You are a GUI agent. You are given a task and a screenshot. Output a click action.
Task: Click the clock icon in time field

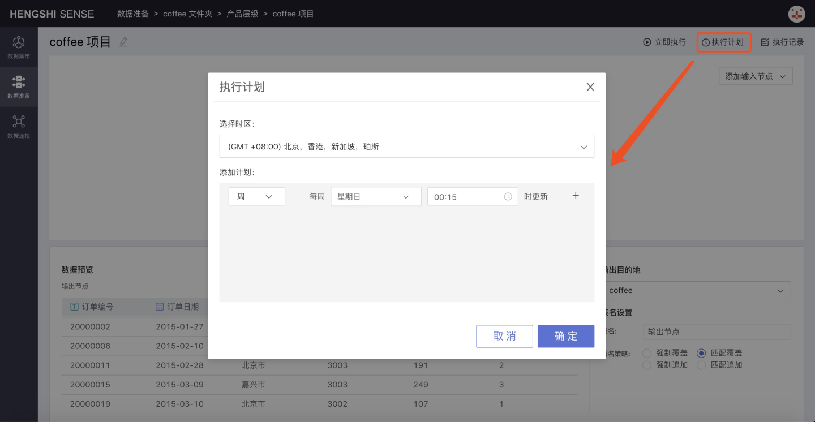point(508,197)
